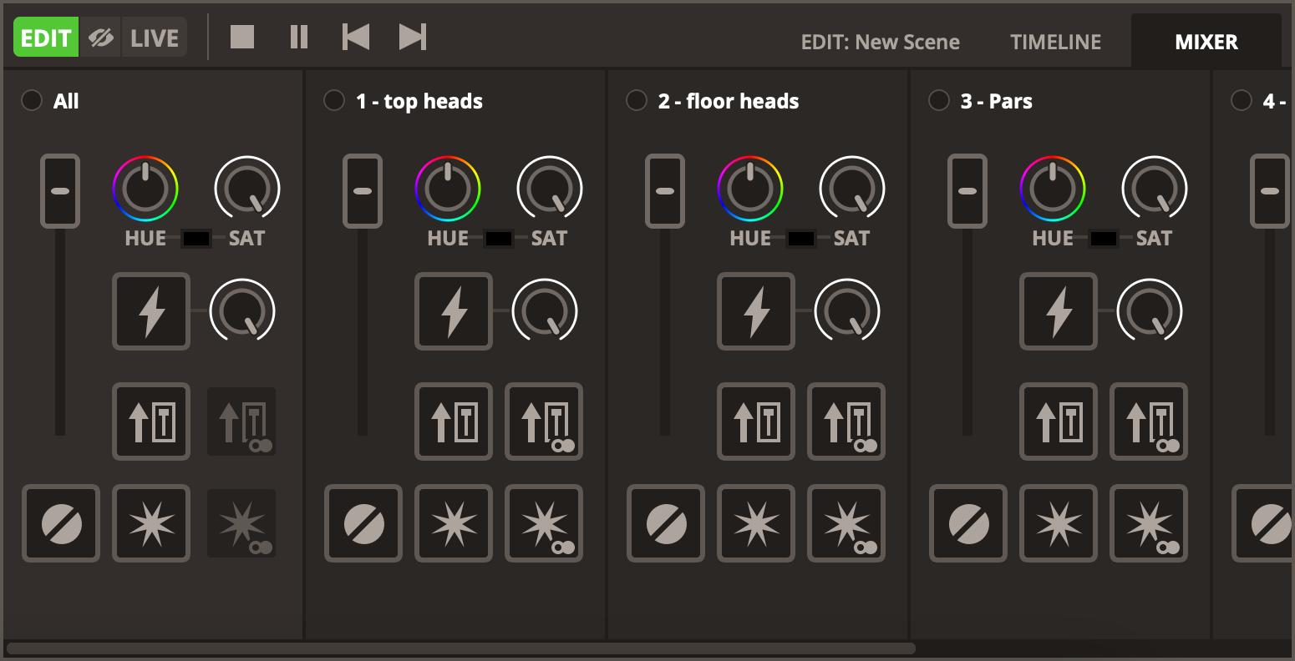Image resolution: width=1295 pixels, height=661 pixels.
Task: Toggle the latching starburst button in 3 - Pars
Action: [x=1149, y=524]
